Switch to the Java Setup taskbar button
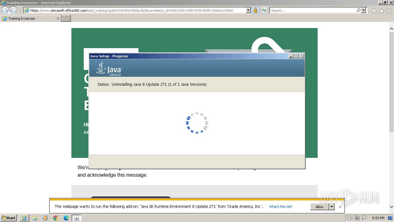Viewport: 394px width, 222px height. pos(77,218)
